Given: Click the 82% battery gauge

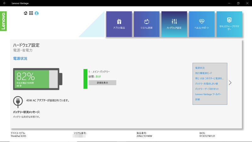Looking at the screenshot, I should [38, 79].
